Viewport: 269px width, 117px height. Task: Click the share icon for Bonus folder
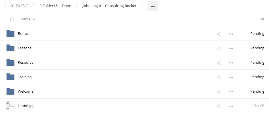click(218, 34)
